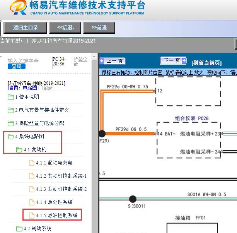Click the 14 BAT+ pin label
The image size is (237, 233).
click(166, 134)
